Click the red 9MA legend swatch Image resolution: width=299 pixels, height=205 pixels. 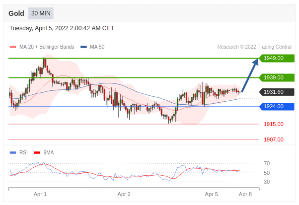click(37, 152)
